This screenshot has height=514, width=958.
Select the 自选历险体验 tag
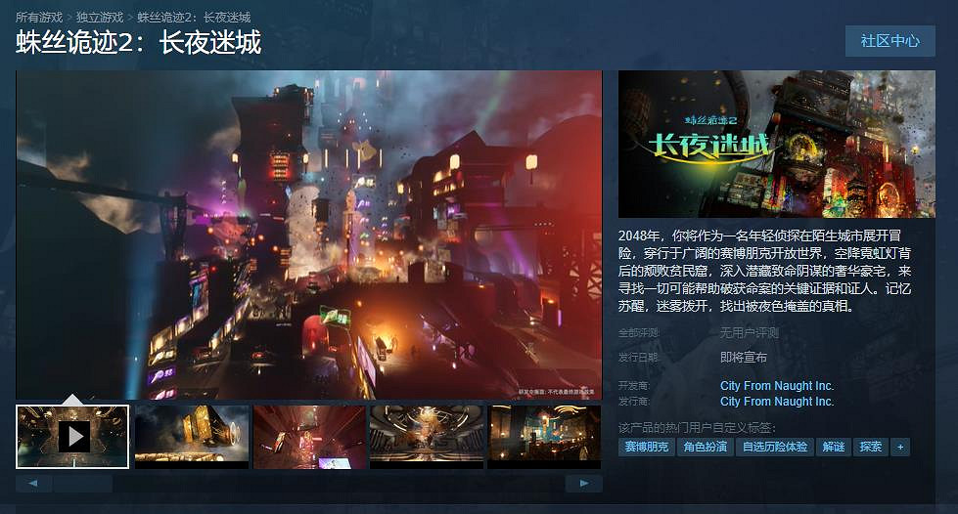pos(775,447)
